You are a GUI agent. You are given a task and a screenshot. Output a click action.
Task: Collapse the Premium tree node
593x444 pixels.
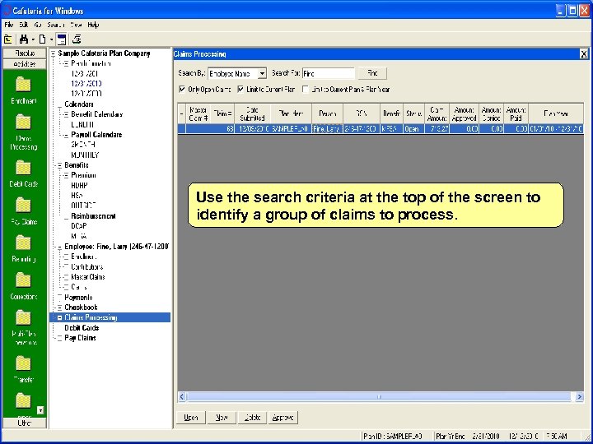tap(67, 175)
